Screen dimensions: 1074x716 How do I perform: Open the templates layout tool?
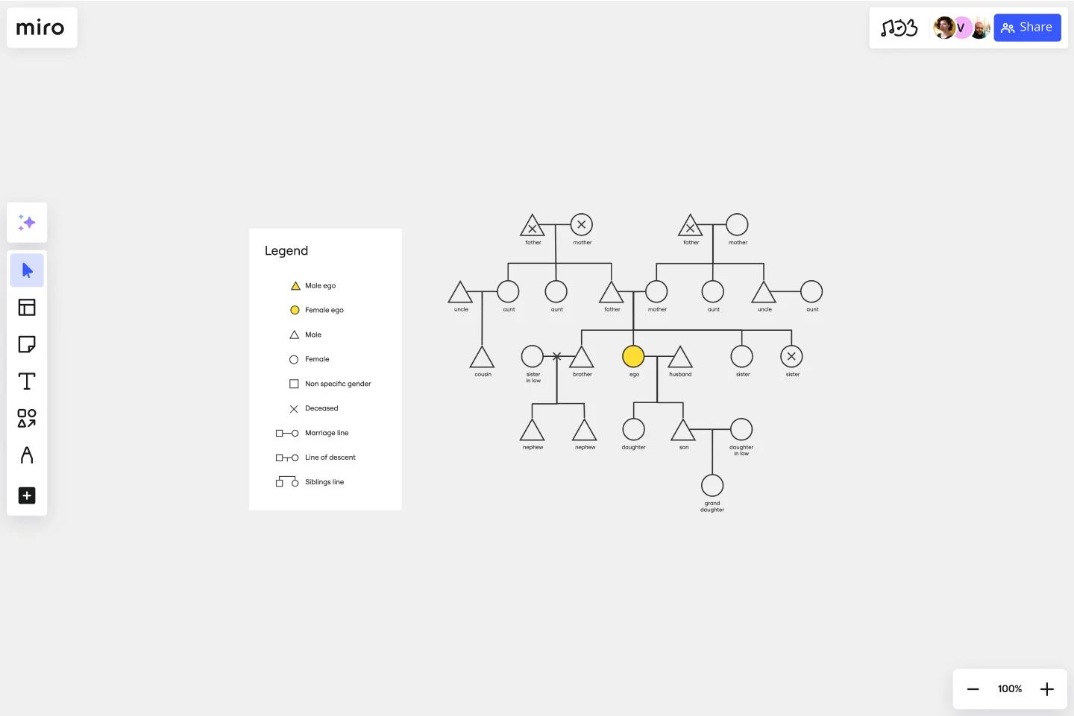pyautogui.click(x=27, y=307)
